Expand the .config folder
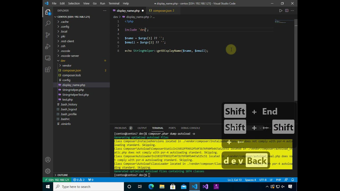 click(82, 27)
